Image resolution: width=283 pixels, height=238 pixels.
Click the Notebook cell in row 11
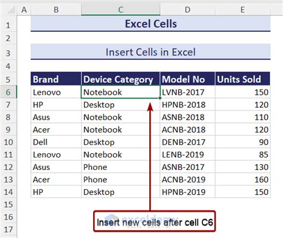tap(121, 154)
